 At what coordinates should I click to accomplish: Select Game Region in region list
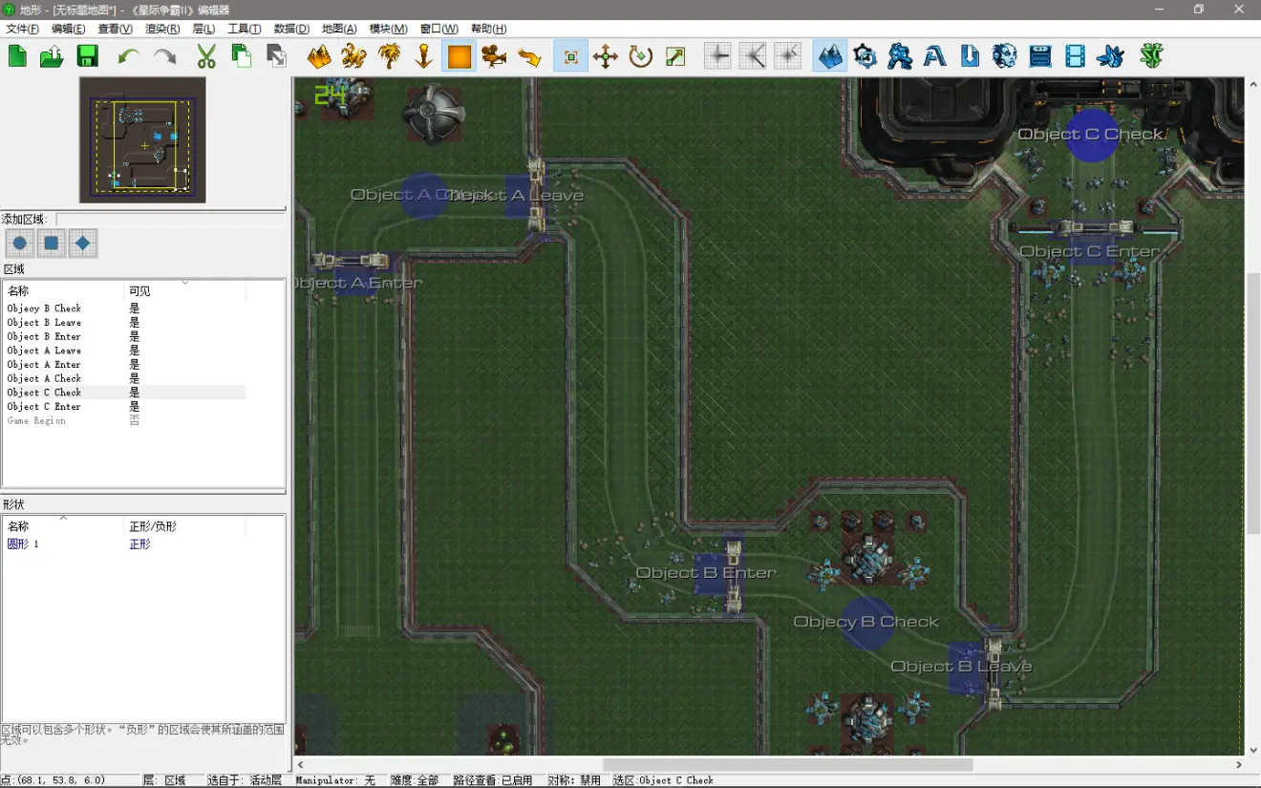124,420
